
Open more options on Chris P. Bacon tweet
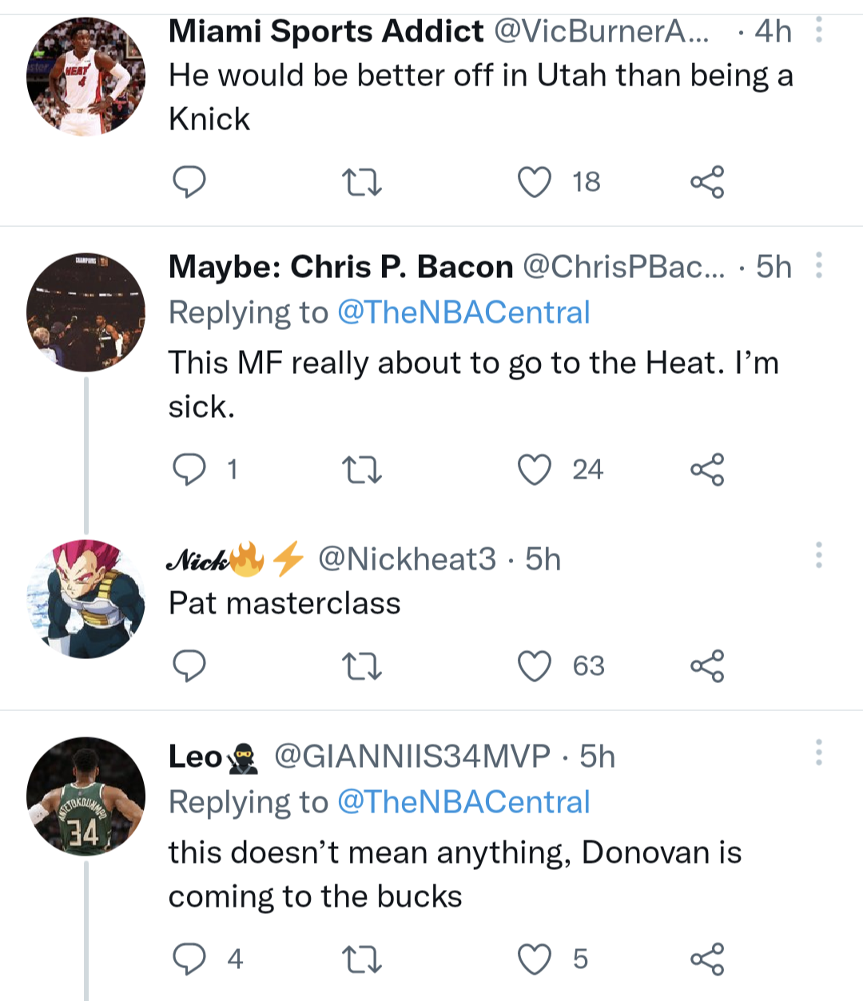(x=819, y=266)
